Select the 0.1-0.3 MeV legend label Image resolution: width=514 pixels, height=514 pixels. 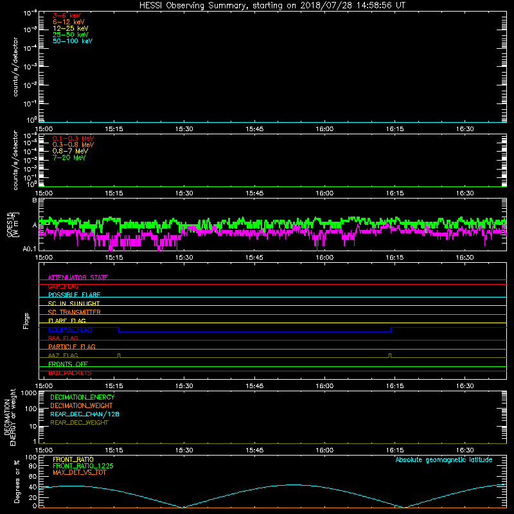73,138
